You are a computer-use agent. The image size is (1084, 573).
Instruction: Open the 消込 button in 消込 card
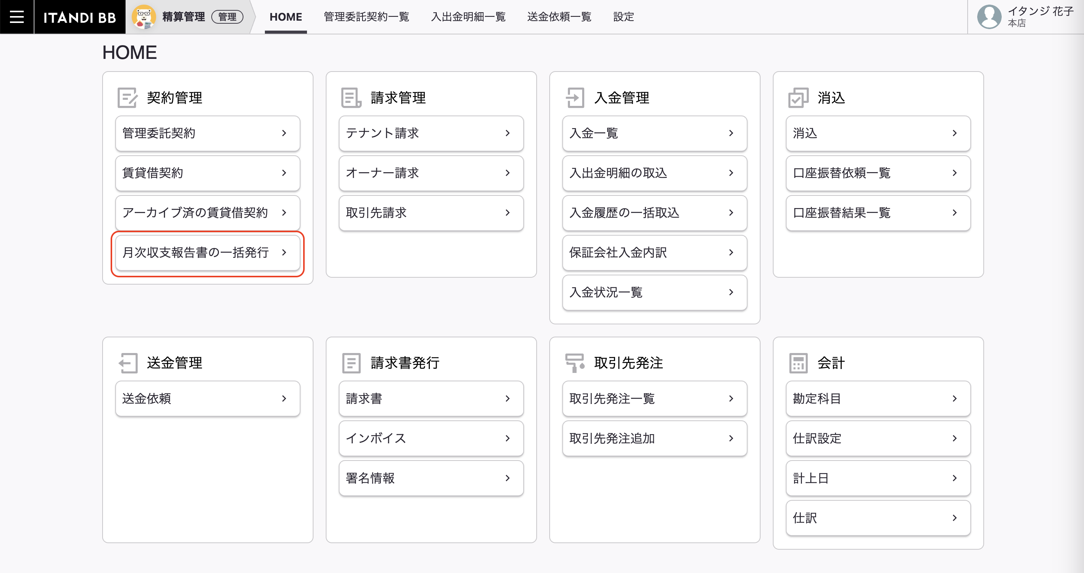tap(878, 133)
